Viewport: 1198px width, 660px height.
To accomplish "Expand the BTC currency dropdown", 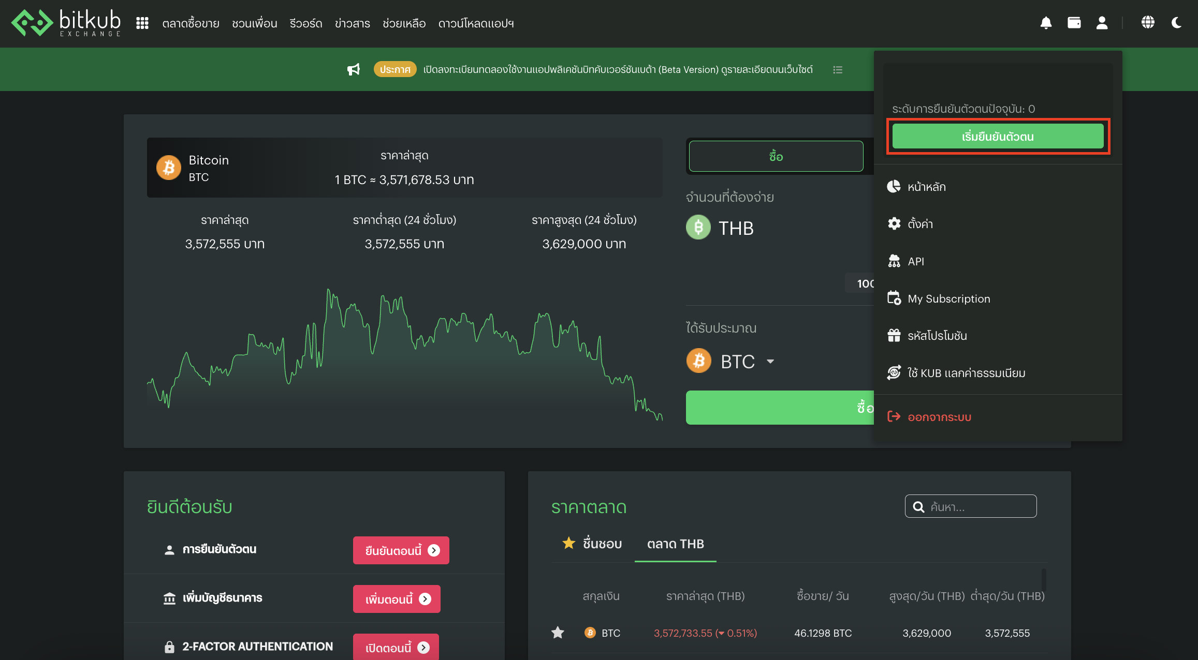I will point(770,362).
